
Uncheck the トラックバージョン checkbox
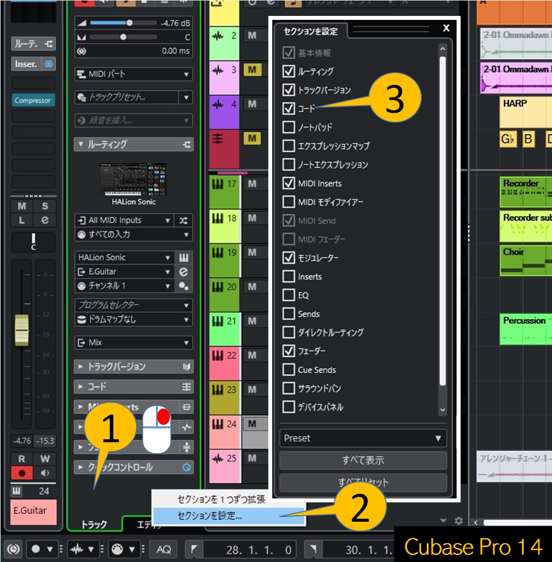coord(289,89)
